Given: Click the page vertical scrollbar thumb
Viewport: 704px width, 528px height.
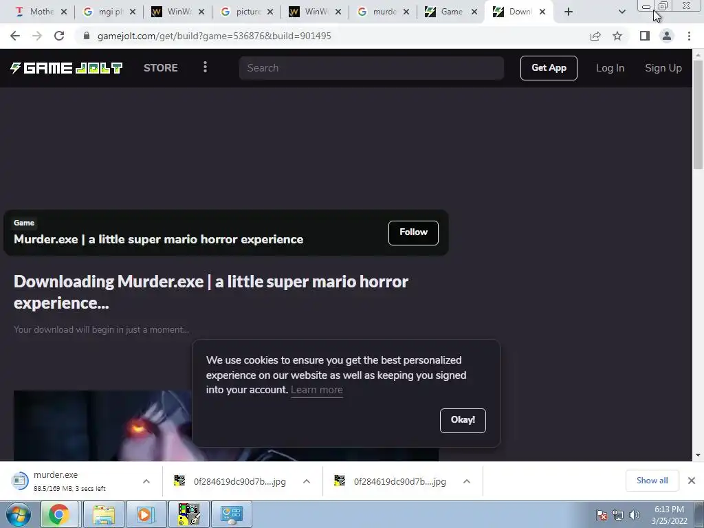Looking at the screenshot, I should (x=698, y=113).
